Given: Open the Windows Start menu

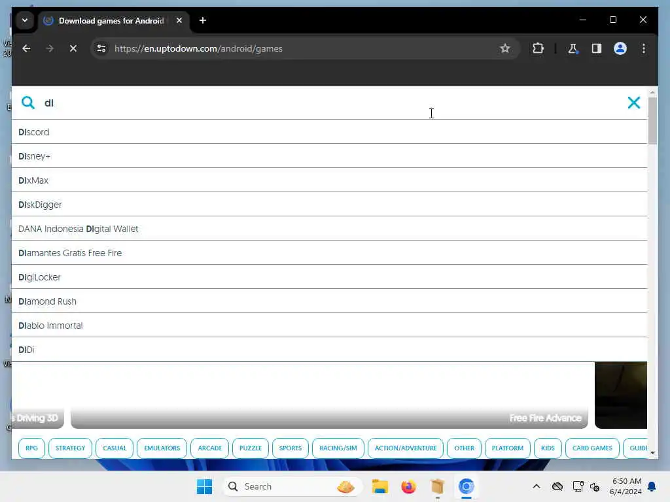Looking at the screenshot, I should [204, 486].
